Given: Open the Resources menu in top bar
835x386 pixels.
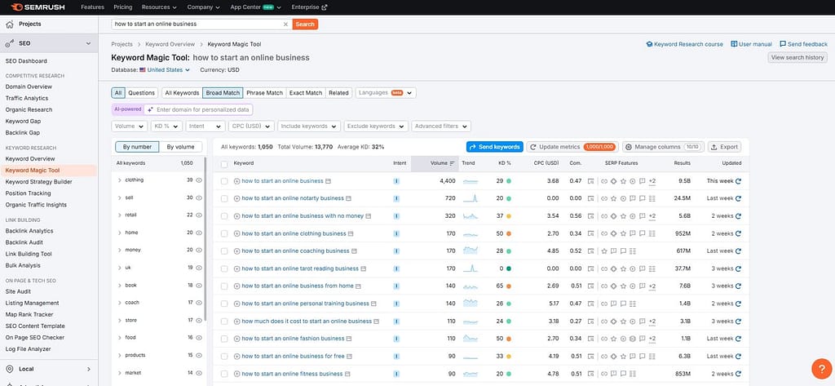Looking at the screenshot, I should 158,7.
